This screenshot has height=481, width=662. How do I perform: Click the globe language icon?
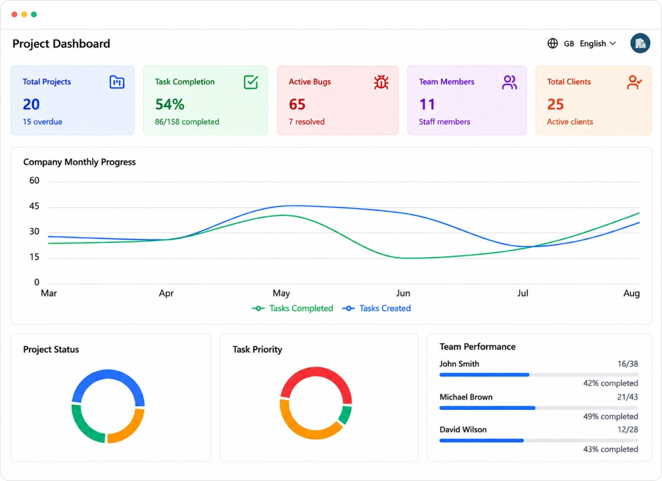(553, 44)
